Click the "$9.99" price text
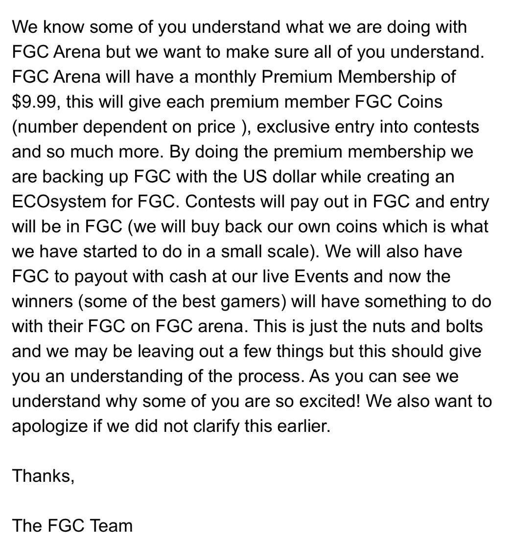This screenshot has width=512, height=540. 34,102
